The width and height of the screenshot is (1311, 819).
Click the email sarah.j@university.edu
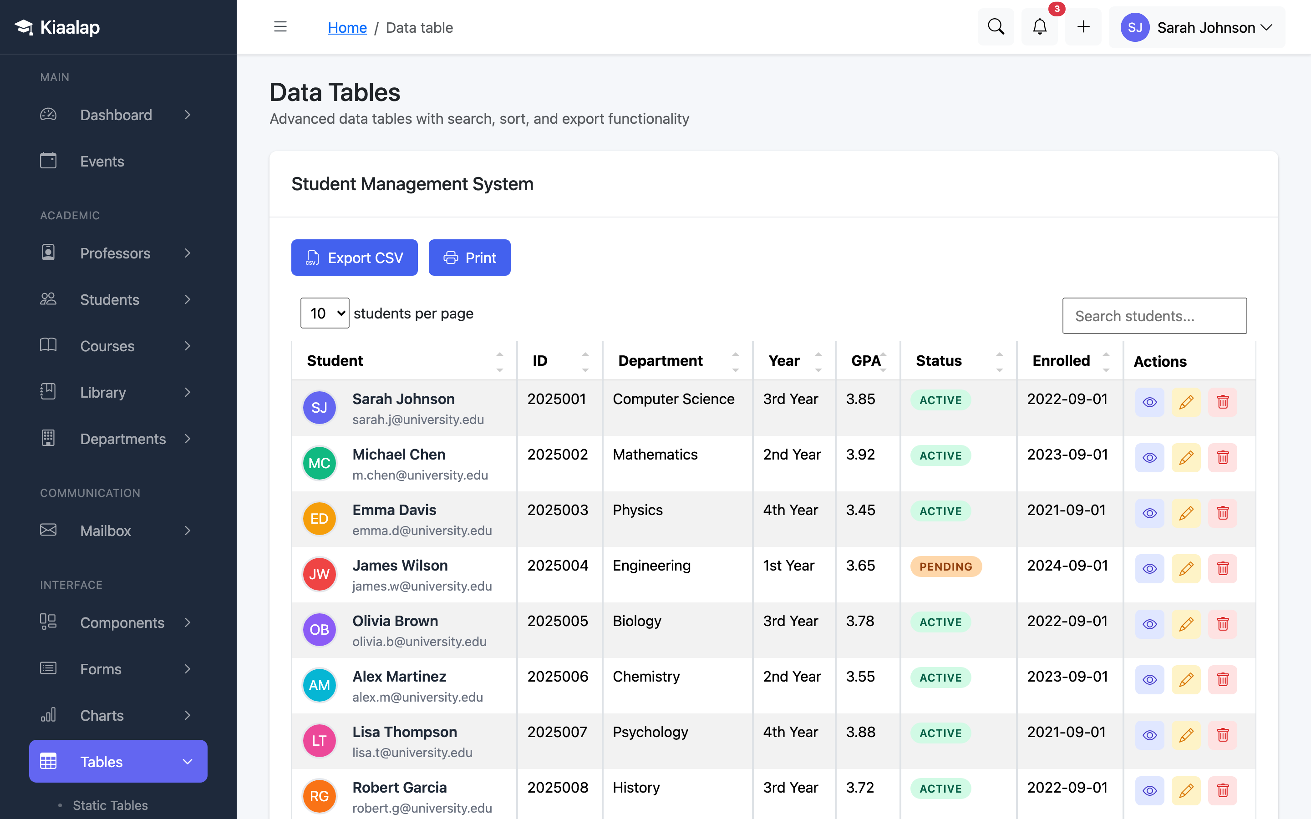click(x=418, y=419)
